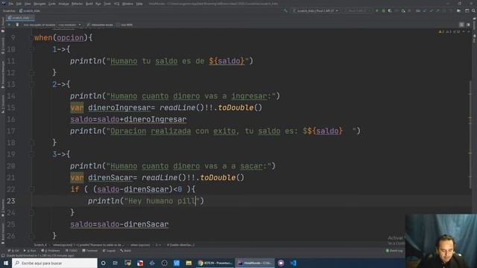This screenshot has width=477, height=268.
Task: Open the Edit menu
Action: 19,4
